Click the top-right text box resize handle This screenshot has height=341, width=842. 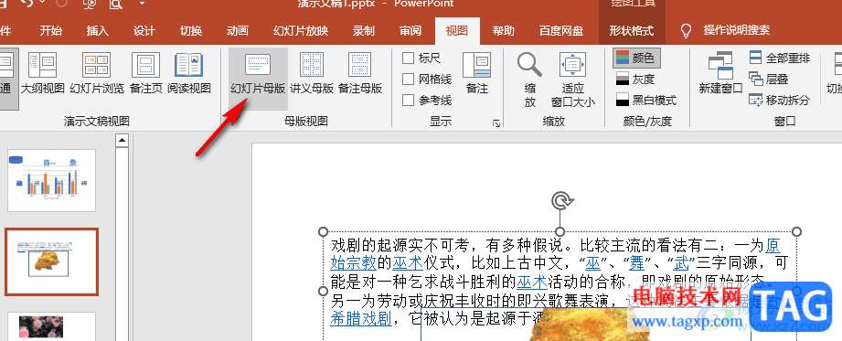[x=797, y=231]
